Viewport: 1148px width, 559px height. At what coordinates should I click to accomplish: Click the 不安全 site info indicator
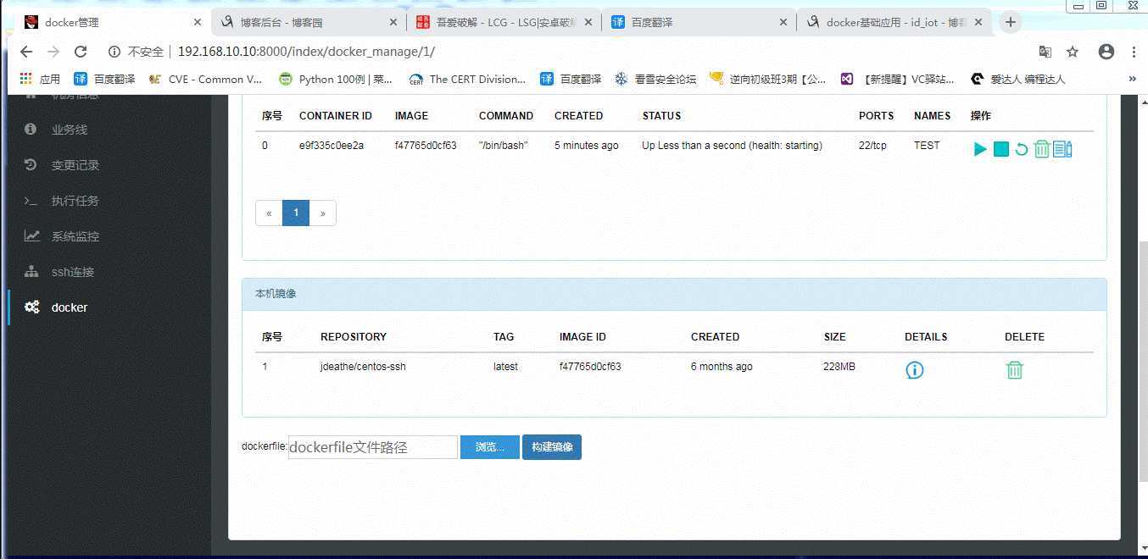click(136, 52)
